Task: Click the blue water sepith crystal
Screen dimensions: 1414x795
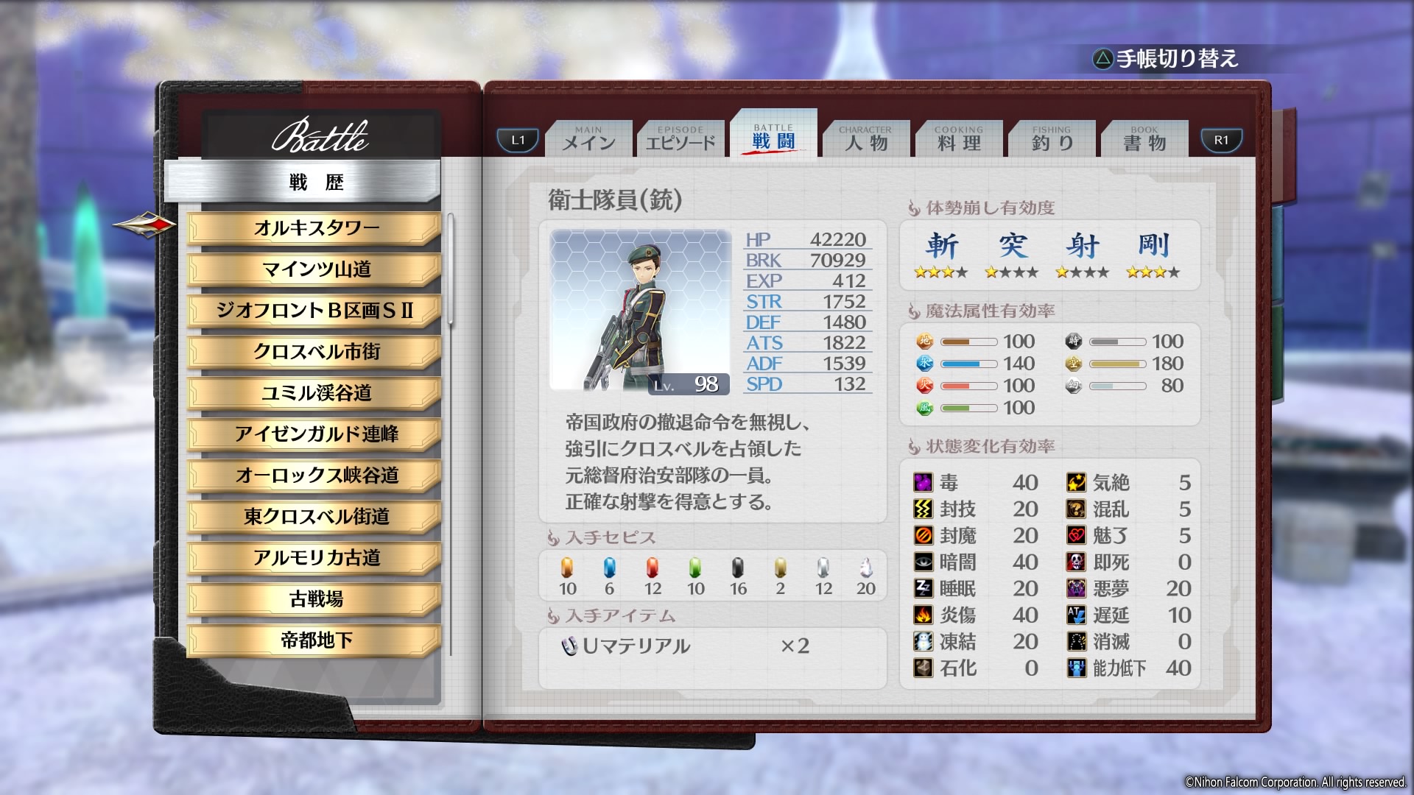Action: pos(609,568)
